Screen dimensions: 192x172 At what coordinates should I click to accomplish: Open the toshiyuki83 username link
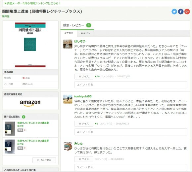tap(83, 96)
